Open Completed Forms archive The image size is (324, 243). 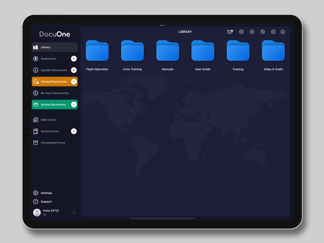click(55, 143)
